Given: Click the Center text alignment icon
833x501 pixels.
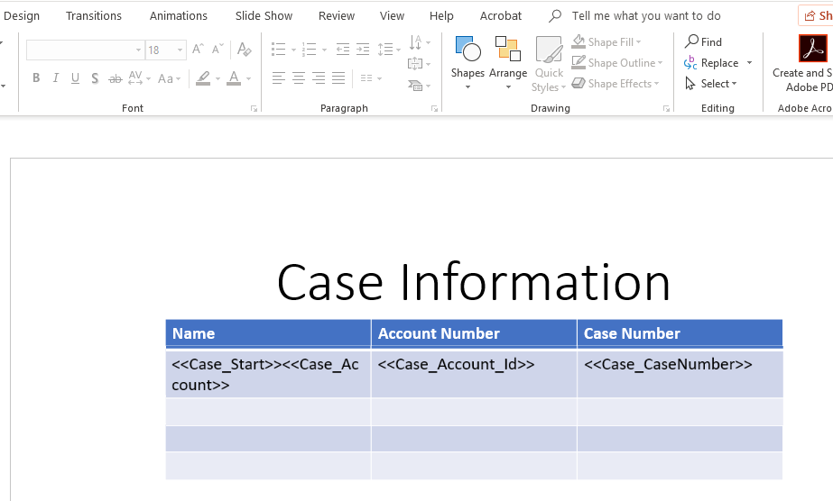Looking at the screenshot, I should (299, 78).
